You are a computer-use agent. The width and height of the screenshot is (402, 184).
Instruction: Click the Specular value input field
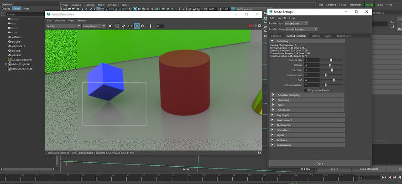(312, 70)
